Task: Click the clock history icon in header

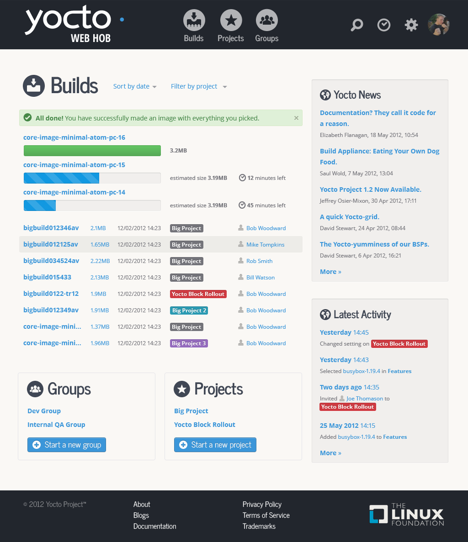Action: coord(384,25)
